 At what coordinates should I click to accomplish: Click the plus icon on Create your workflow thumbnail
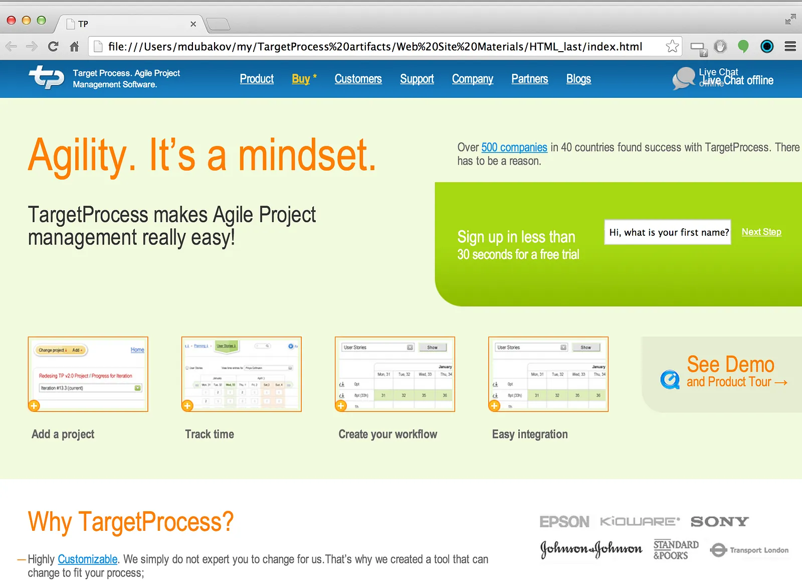[x=341, y=405]
